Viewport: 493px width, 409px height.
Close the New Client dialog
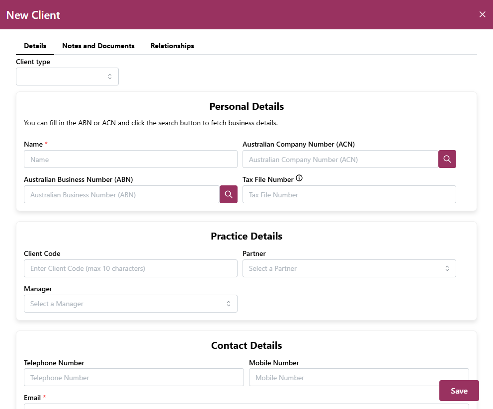pyautogui.click(x=482, y=14)
